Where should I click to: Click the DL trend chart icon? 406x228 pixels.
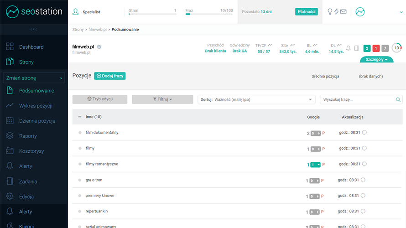339,45
